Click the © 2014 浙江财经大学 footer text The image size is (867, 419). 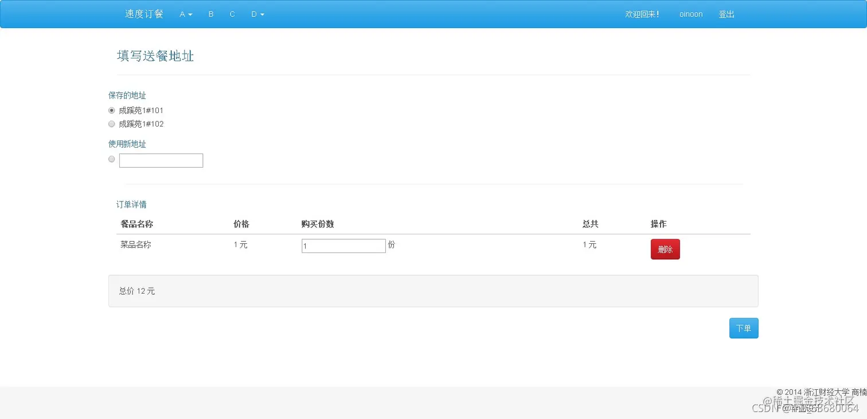pyautogui.click(x=813, y=392)
